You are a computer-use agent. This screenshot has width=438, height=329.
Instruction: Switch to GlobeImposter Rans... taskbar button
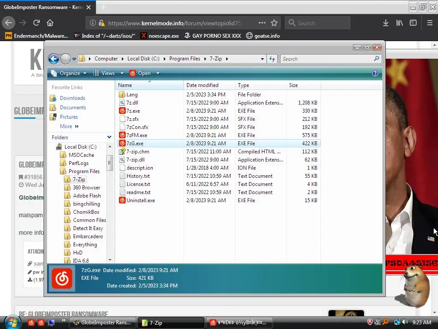[x=103, y=323]
